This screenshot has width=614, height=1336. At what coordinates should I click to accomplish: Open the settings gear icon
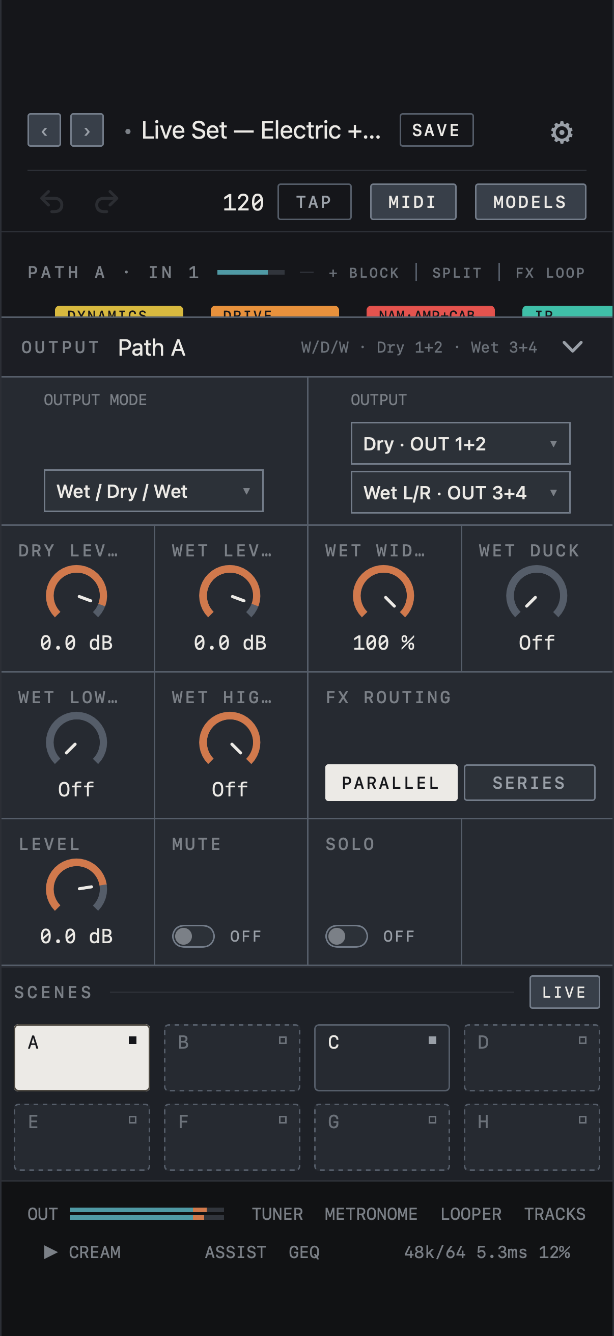point(562,132)
